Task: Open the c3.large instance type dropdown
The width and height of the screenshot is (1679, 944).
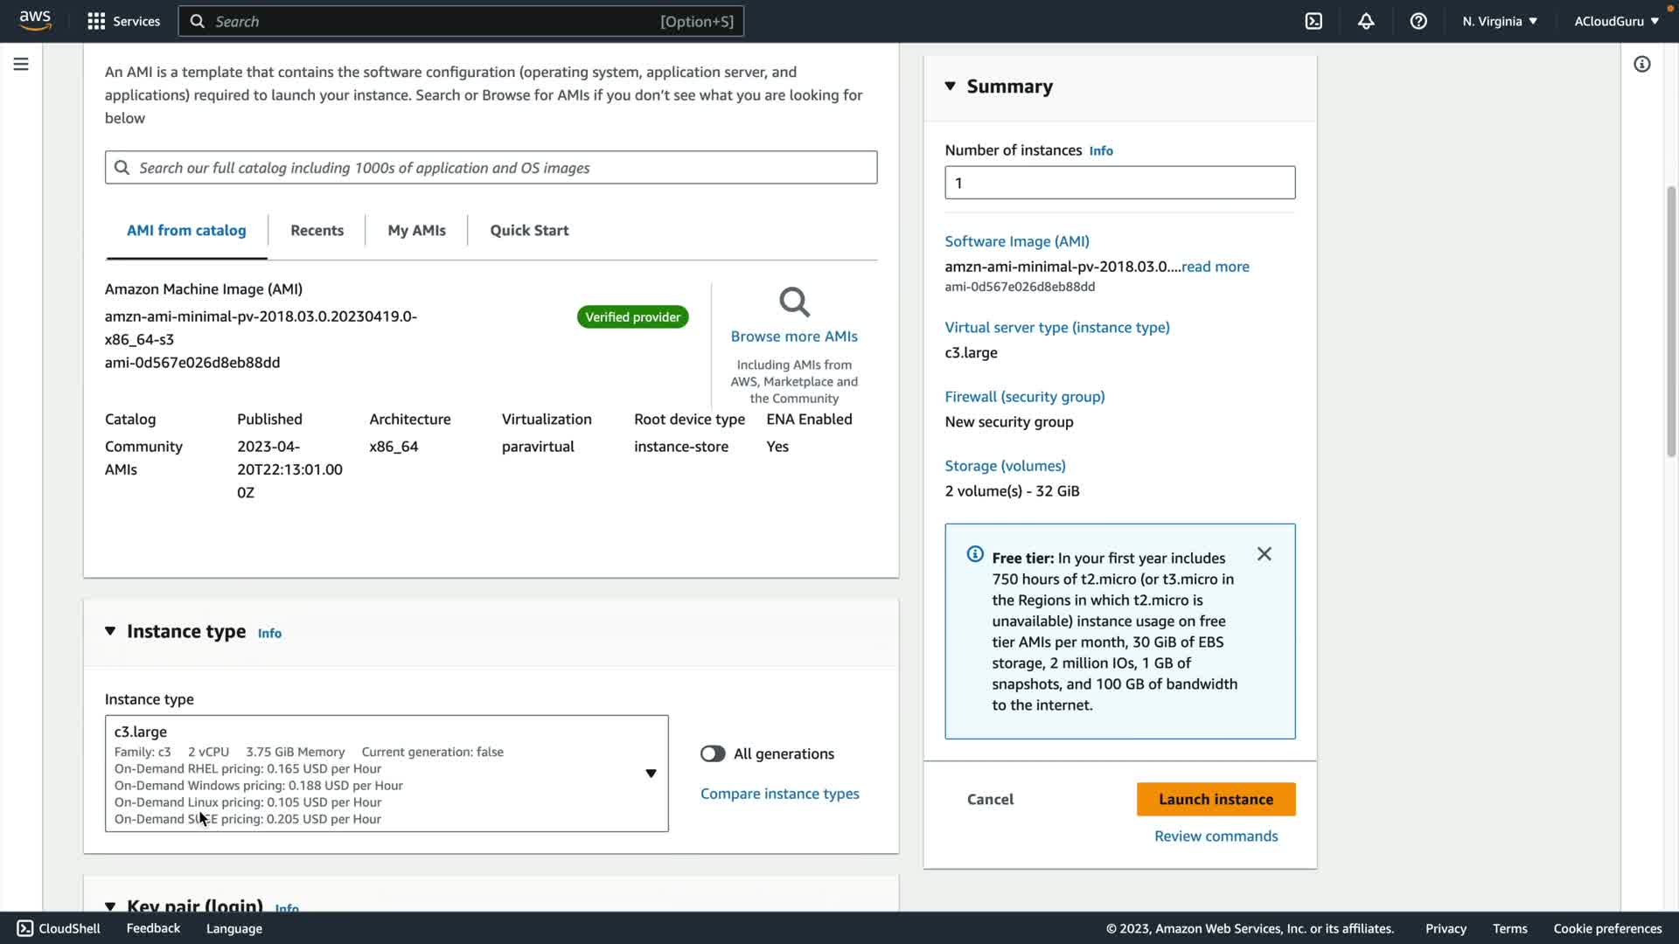Action: [651, 774]
